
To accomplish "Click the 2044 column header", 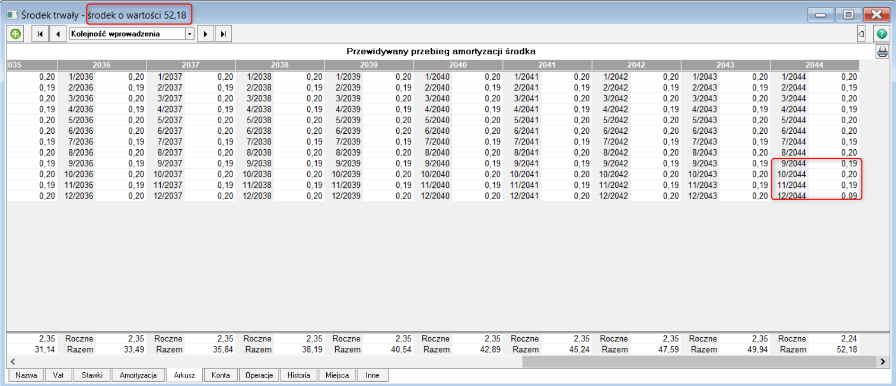I will click(x=814, y=65).
